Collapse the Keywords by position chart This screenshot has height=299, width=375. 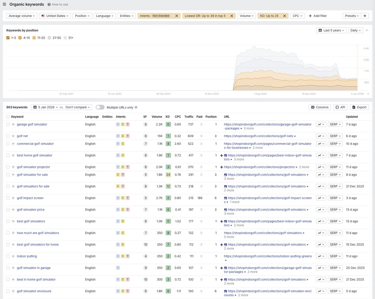pos(367,30)
